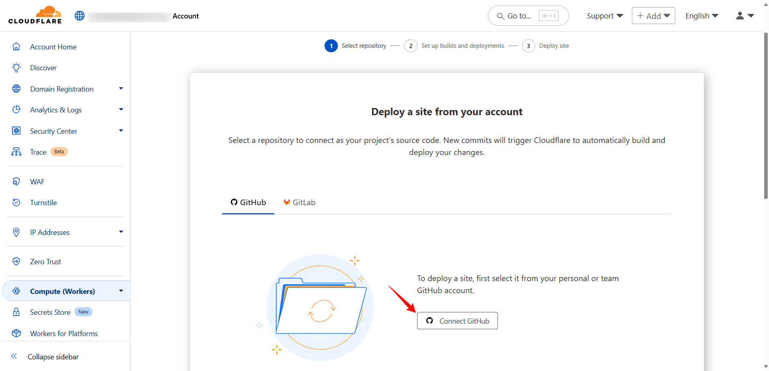Viewport: 769px width, 371px height.
Task: Click the Cloudflare logo
Action: [35, 15]
